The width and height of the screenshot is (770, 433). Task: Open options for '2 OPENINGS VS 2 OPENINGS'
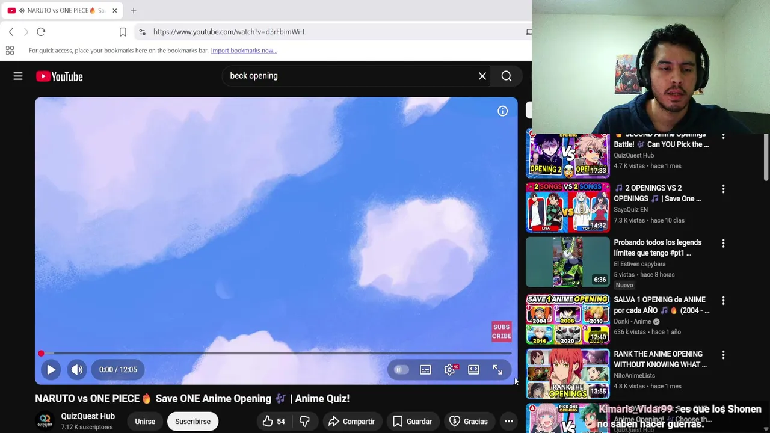pos(723,189)
